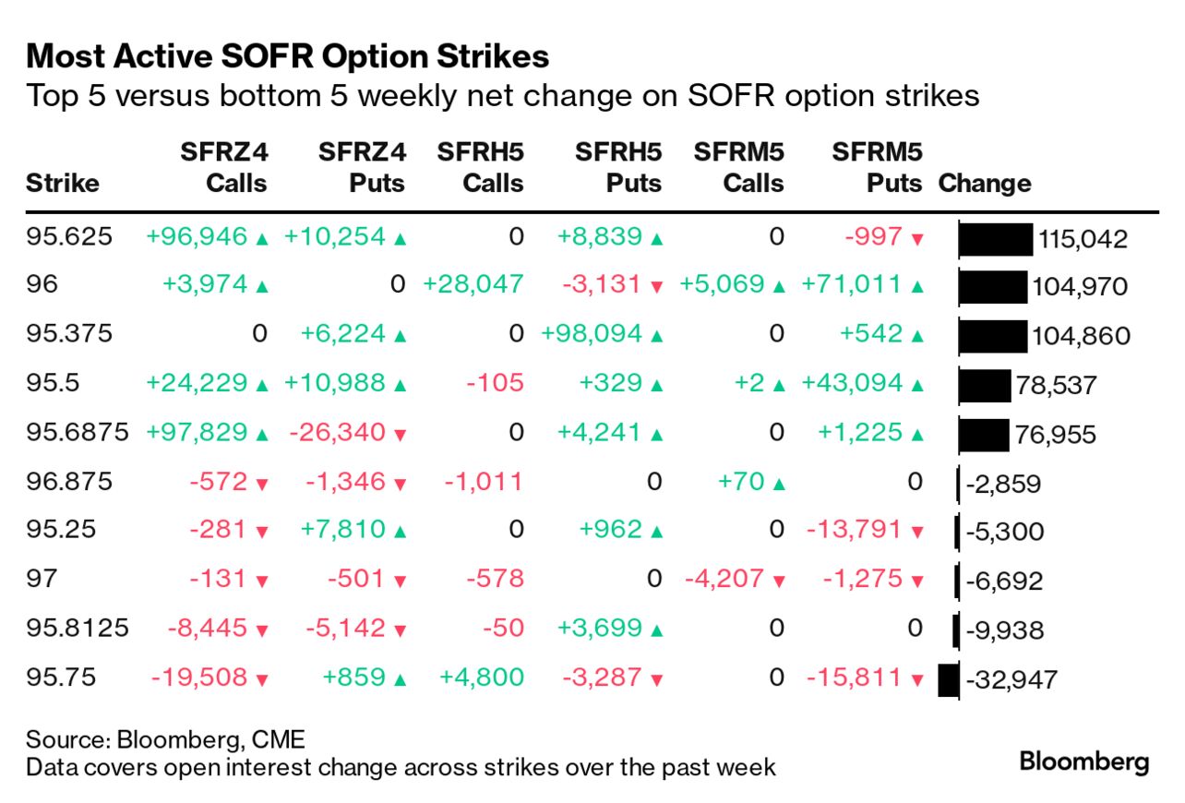Image resolution: width=1185 pixels, height=803 pixels.
Task: Click the +28,047 SFRH5 Calls value
Action: [x=473, y=285]
